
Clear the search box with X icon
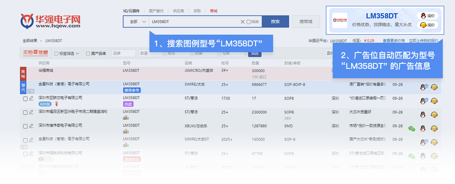[242, 22]
